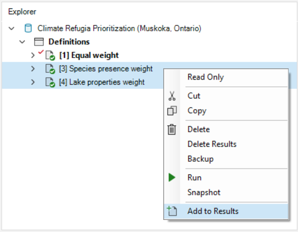Toggle the Read Only menu option
298x232 pixels.
tap(205, 77)
